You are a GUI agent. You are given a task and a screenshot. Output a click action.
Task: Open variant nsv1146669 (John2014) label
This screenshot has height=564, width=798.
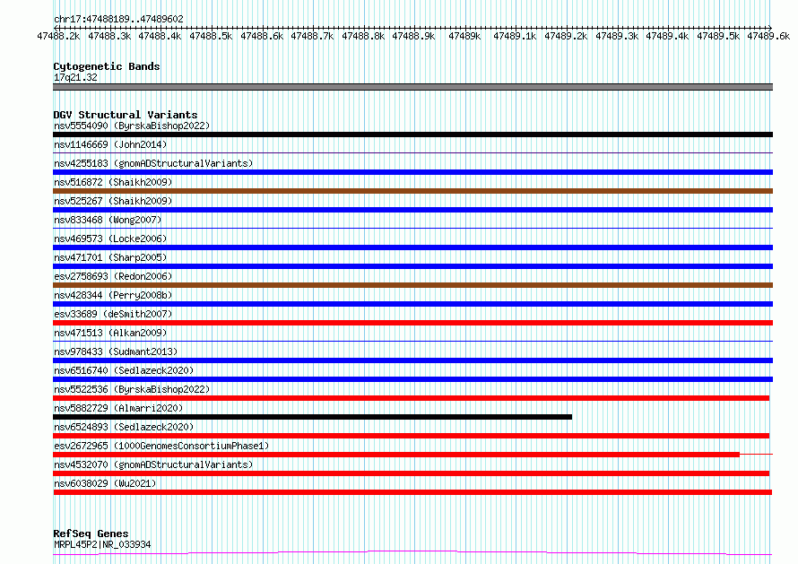click(110, 144)
